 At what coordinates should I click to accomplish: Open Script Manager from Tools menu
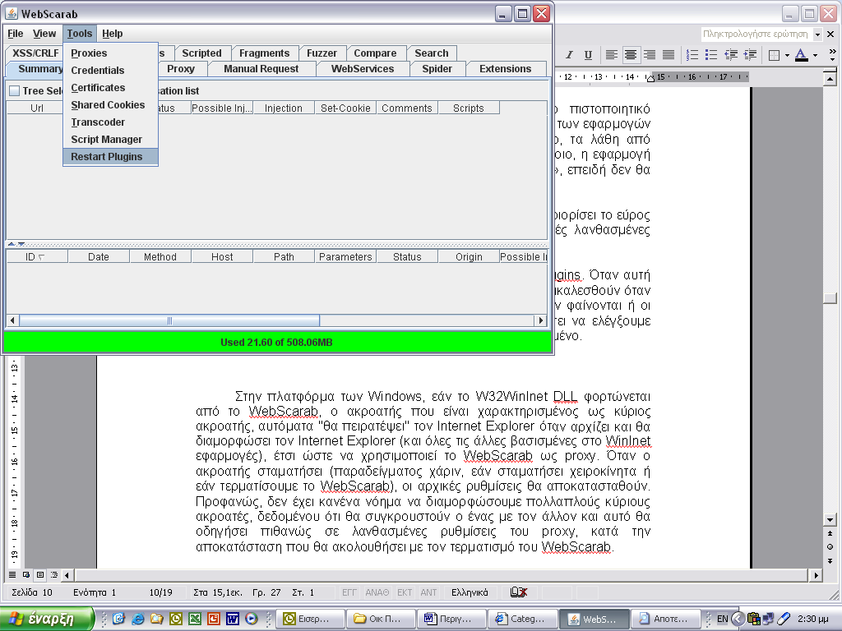pyautogui.click(x=111, y=139)
